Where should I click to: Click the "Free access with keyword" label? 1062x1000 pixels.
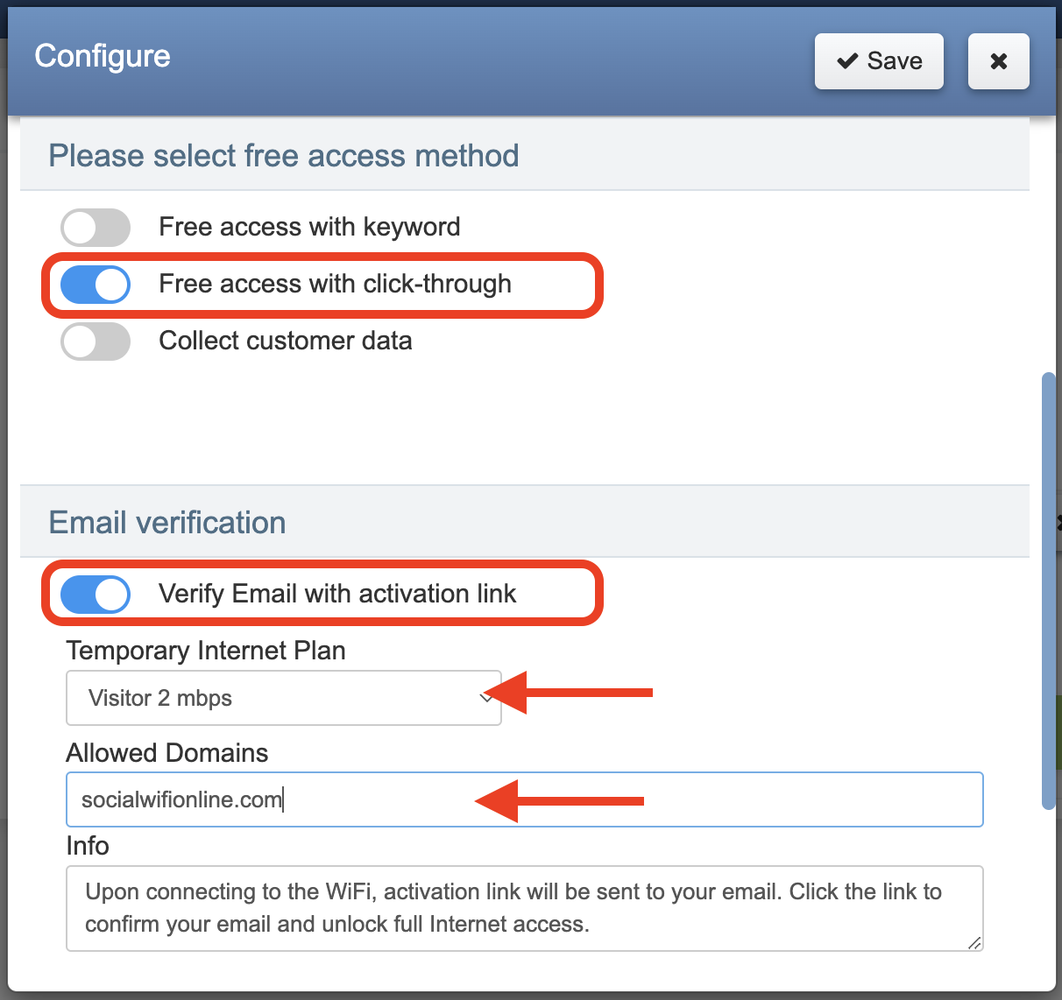309,228
